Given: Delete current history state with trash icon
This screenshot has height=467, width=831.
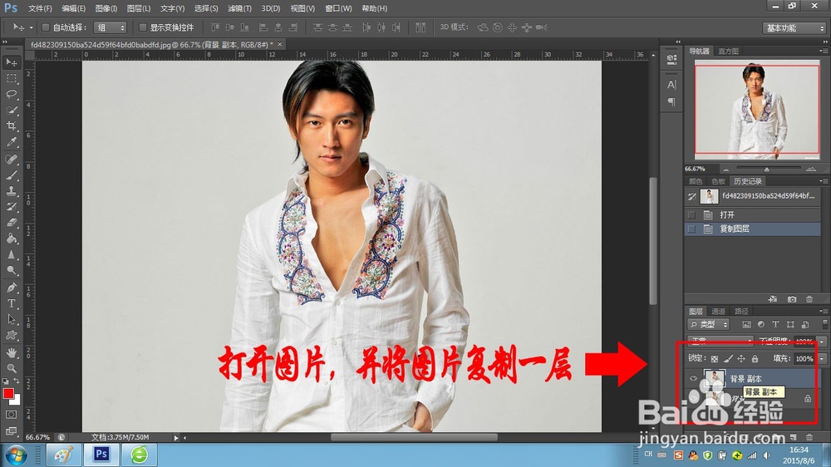Looking at the screenshot, I should pyautogui.click(x=809, y=299).
